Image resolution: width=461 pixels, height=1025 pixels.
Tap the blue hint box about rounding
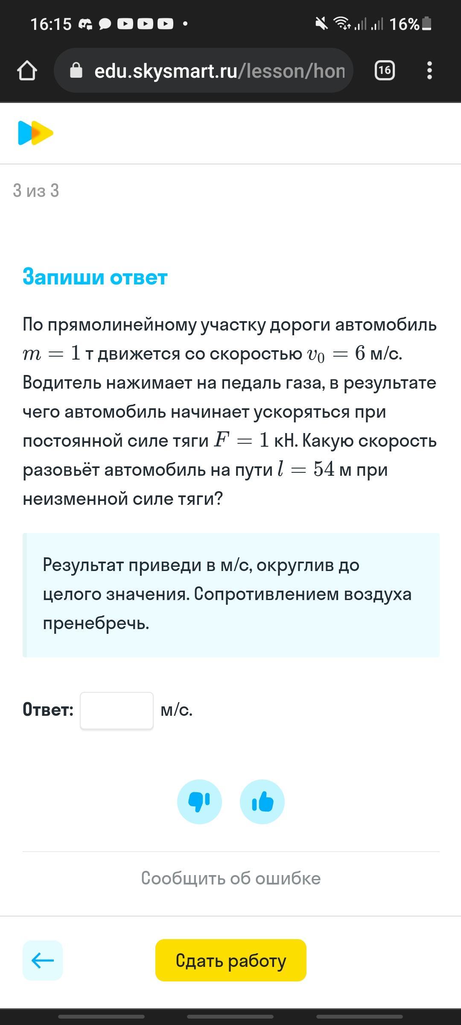[x=230, y=594]
